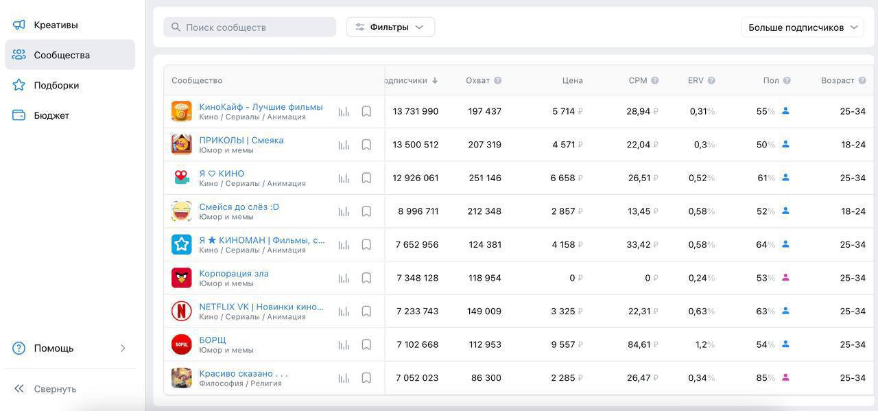Collapse the sidebar with Свернуть
Screen dimensions: 878x411
pyautogui.click(x=55, y=389)
